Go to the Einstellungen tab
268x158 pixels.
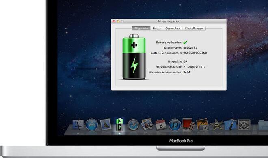click(194, 28)
